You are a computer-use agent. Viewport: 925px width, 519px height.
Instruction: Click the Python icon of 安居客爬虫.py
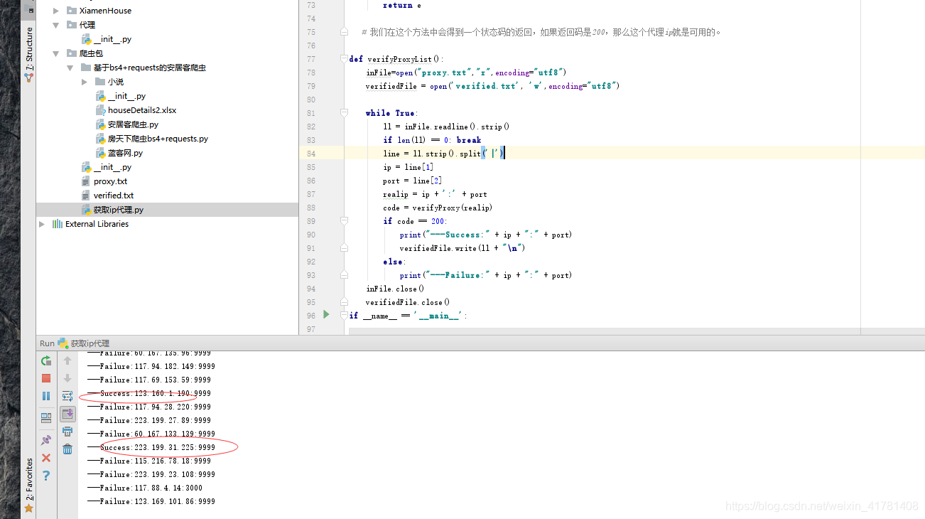click(100, 124)
